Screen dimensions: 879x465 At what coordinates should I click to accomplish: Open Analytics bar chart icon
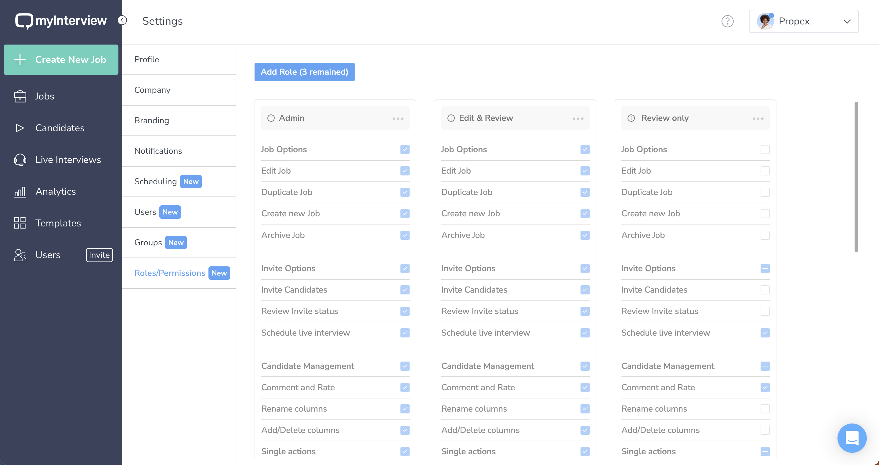pyautogui.click(x=20, y=192)
